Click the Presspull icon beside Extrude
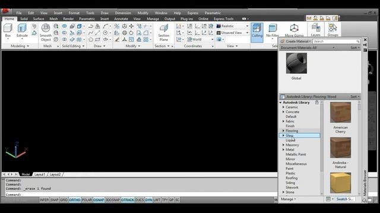The image size is (380, 213). pos(34,33)
